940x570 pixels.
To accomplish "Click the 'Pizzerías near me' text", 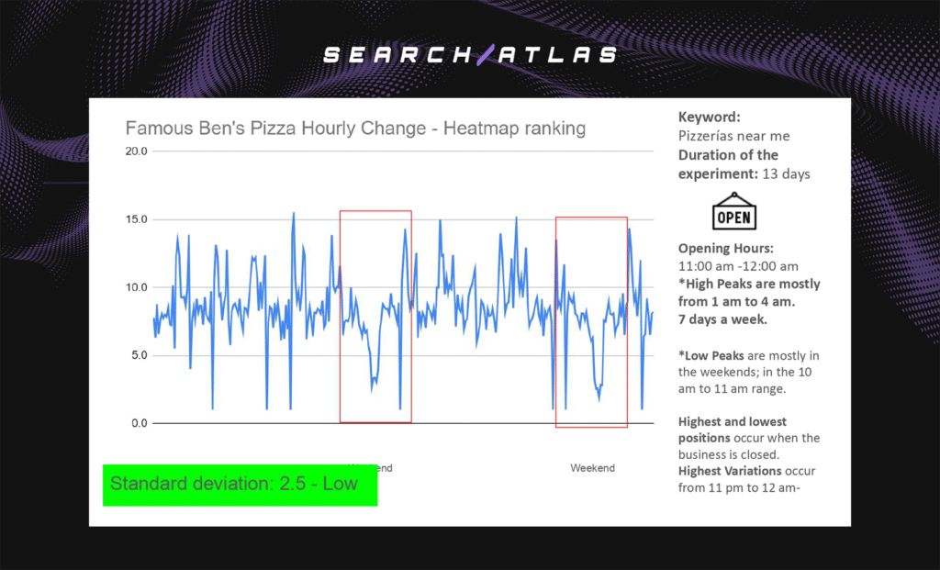I will (x=733, y=136).
